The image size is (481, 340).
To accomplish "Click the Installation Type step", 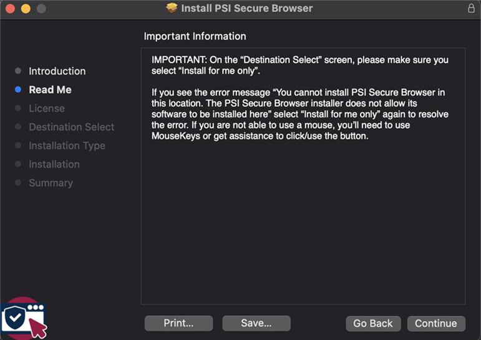I will click(67, 146).
